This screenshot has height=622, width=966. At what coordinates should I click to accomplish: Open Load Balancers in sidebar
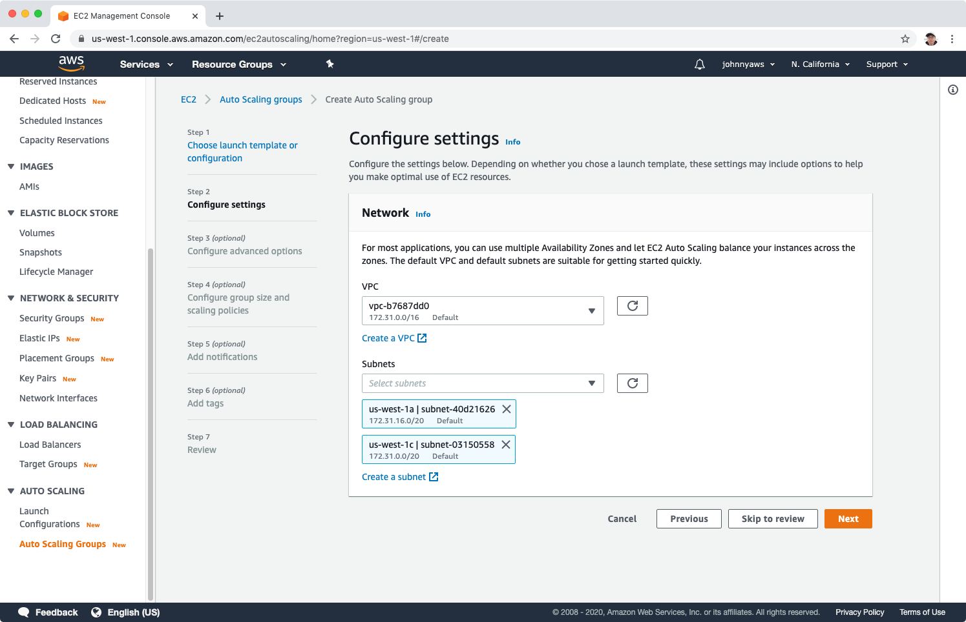(x=50, y=445)
